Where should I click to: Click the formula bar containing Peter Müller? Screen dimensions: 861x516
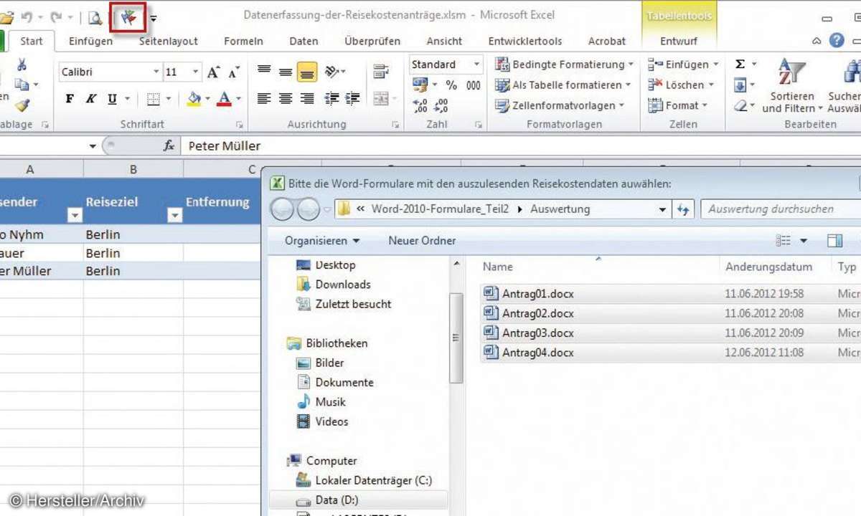point(520,146)
